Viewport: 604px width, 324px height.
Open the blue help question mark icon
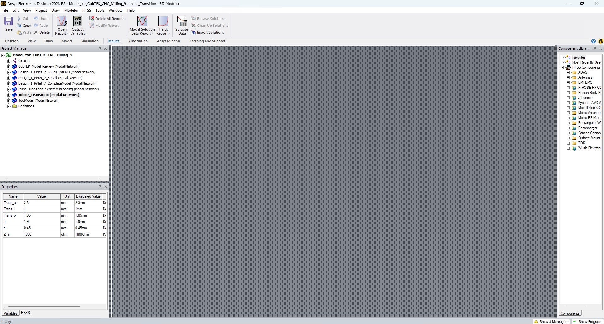click(x=593, y=41)
